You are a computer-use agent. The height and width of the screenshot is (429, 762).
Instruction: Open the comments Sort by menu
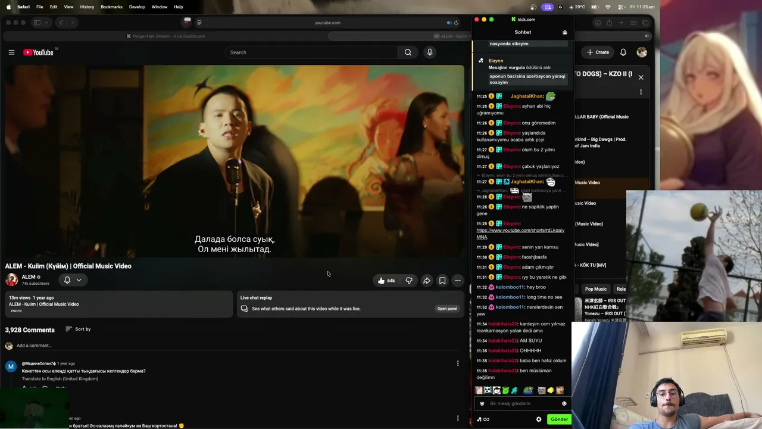click(x=78, y=329)
